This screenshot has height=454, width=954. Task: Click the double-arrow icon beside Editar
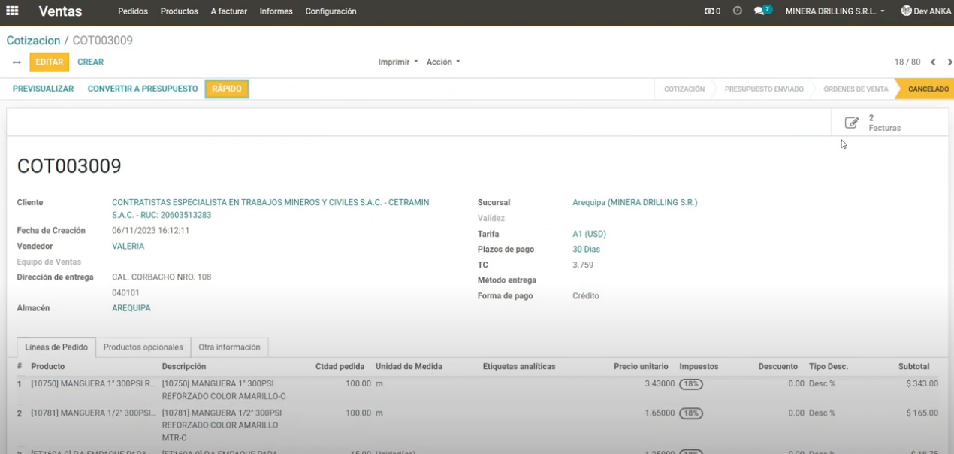(17, 62)
